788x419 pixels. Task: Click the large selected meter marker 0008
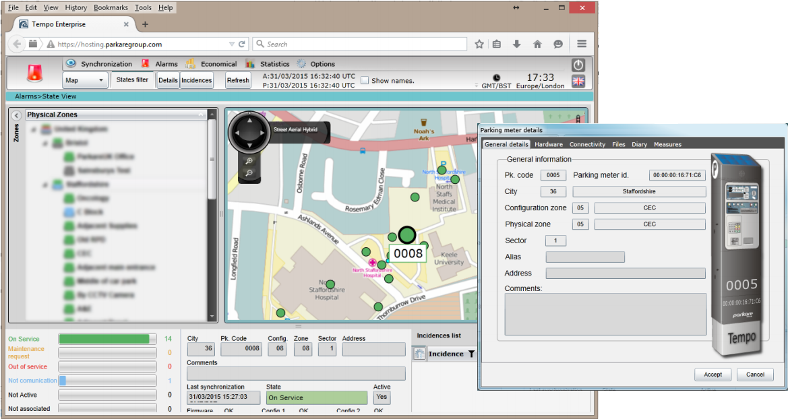[x=407, y=234]
